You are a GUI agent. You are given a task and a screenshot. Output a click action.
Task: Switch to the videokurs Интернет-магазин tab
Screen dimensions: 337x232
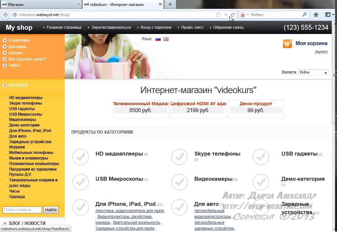pos(123,4)
